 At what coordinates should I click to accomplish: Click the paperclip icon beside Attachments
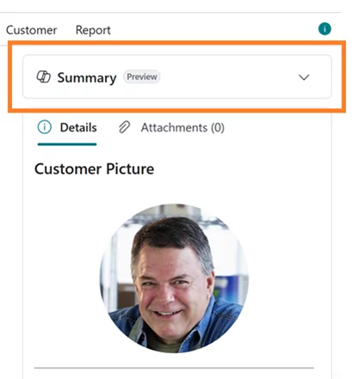tap(124, 127)
